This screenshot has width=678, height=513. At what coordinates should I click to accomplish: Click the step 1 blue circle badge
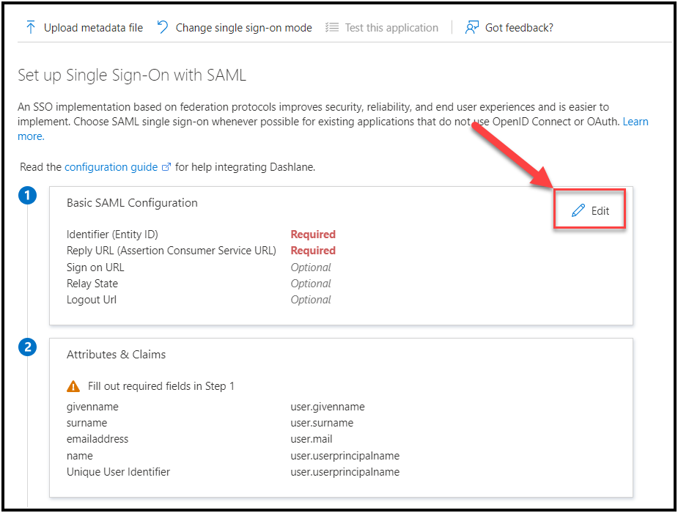click(28, 196)
